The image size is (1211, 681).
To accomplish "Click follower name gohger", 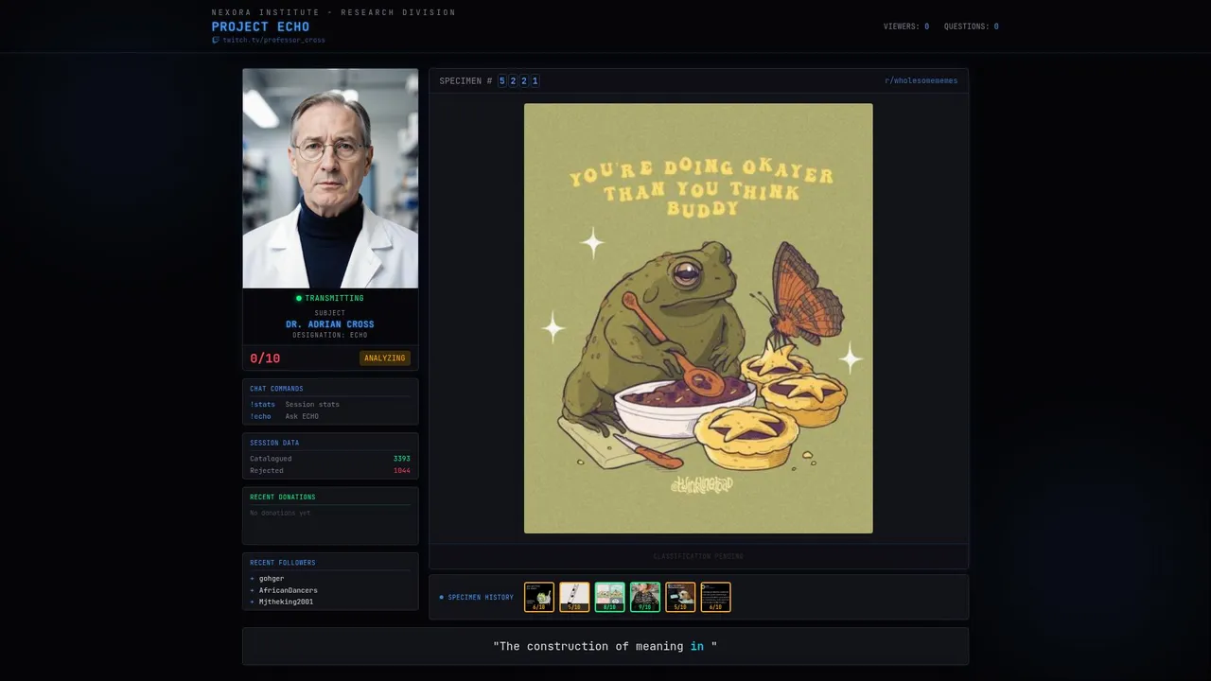I will [272, 579].
